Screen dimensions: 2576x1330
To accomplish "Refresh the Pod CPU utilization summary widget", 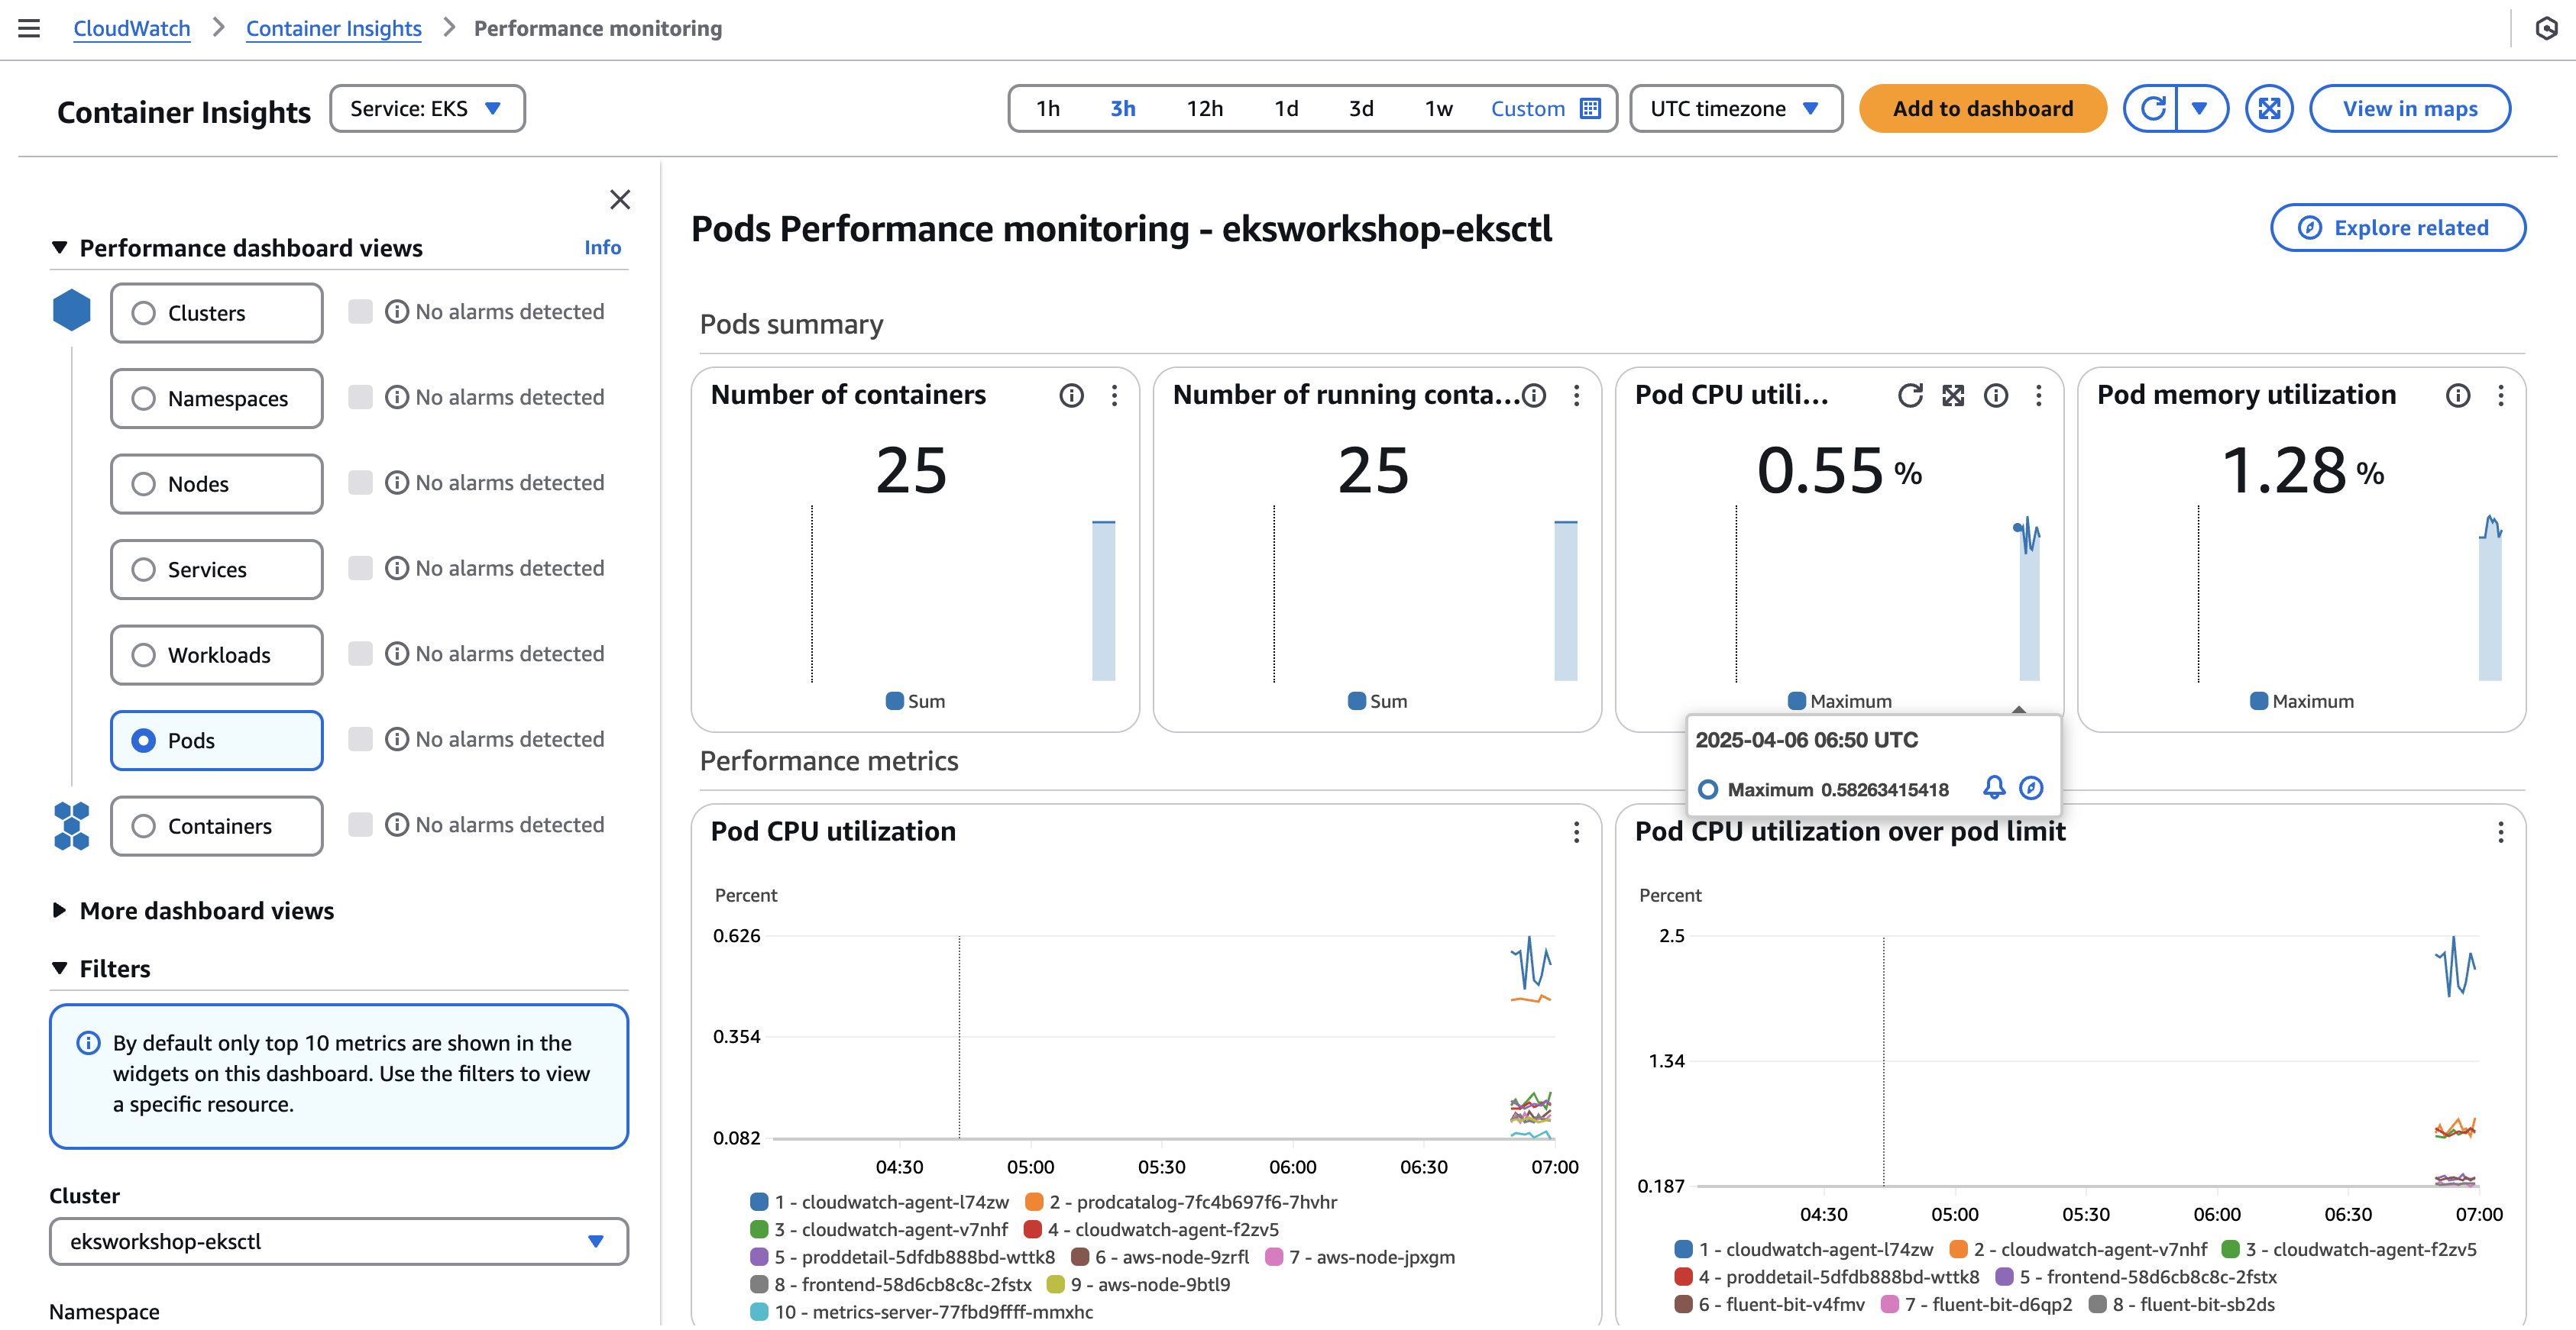I will pos(1910,395).
